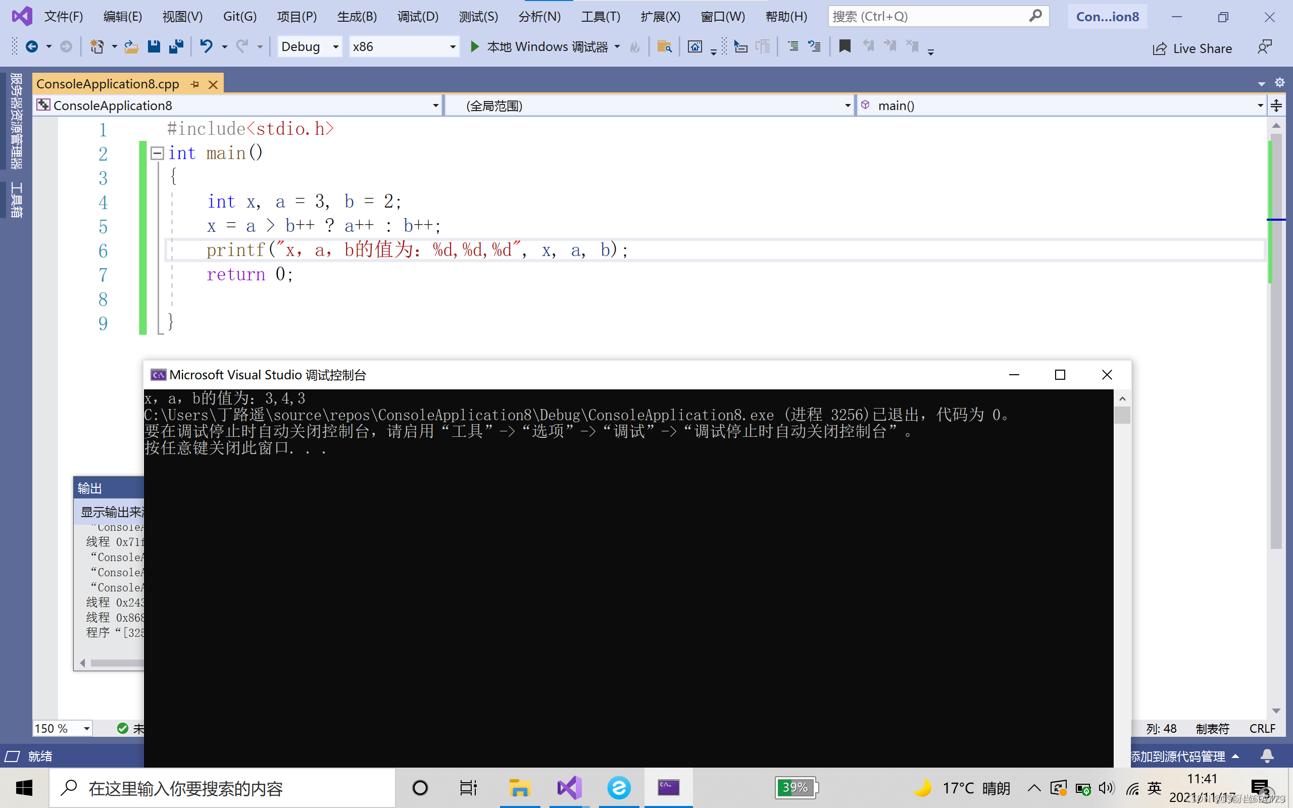Open the x86 platform dropdown
The height and width of the screenshot is (808, 1293).
(x=453, y=47)
